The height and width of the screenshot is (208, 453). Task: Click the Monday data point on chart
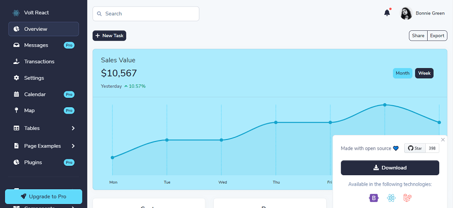coord(112,157)
